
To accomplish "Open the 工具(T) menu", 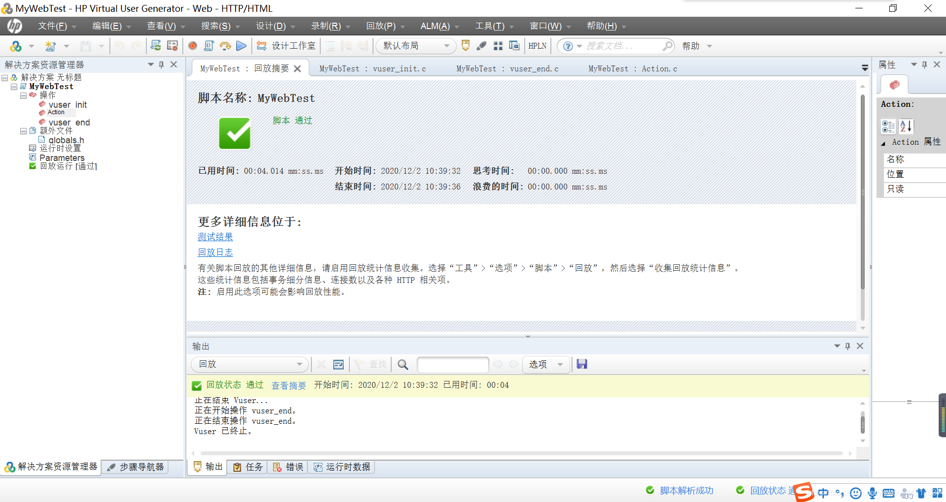I will coord(494,26).
